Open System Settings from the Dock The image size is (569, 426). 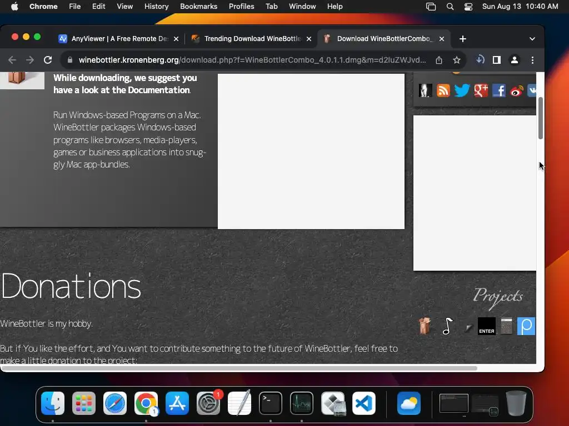(208, 403)
